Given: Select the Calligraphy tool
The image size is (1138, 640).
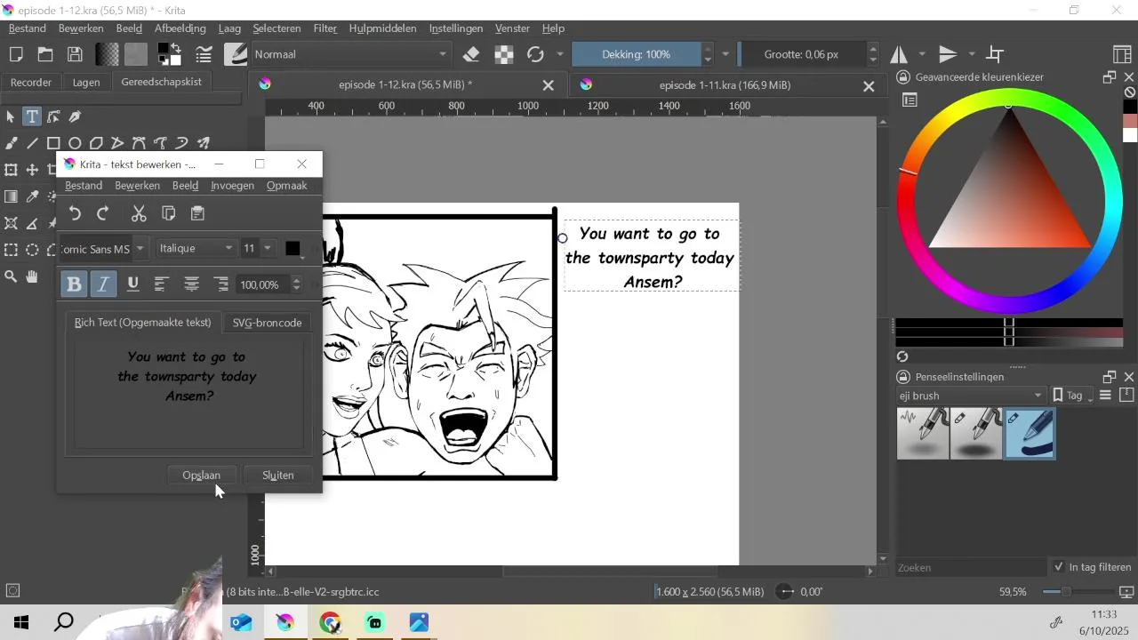Looking at the screenshot, I should 75,116.
